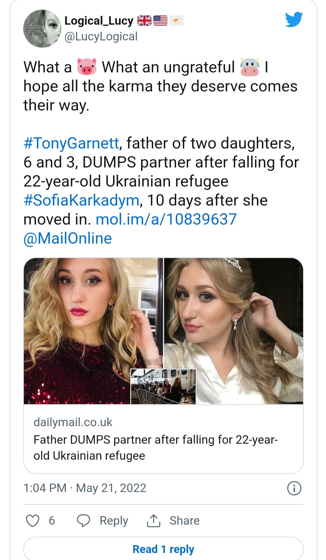
Task: Open the dailymail.co.uk article headline card
Action: (163, 439)
